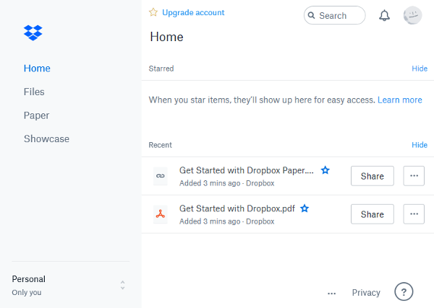The width and height of the screenshot is (434, 308).
Task: Go to Home in sidebar
Action: (37, 69)
